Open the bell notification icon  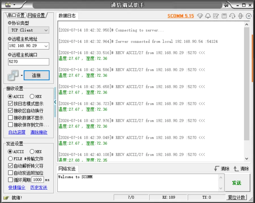(x=208, y=16)
